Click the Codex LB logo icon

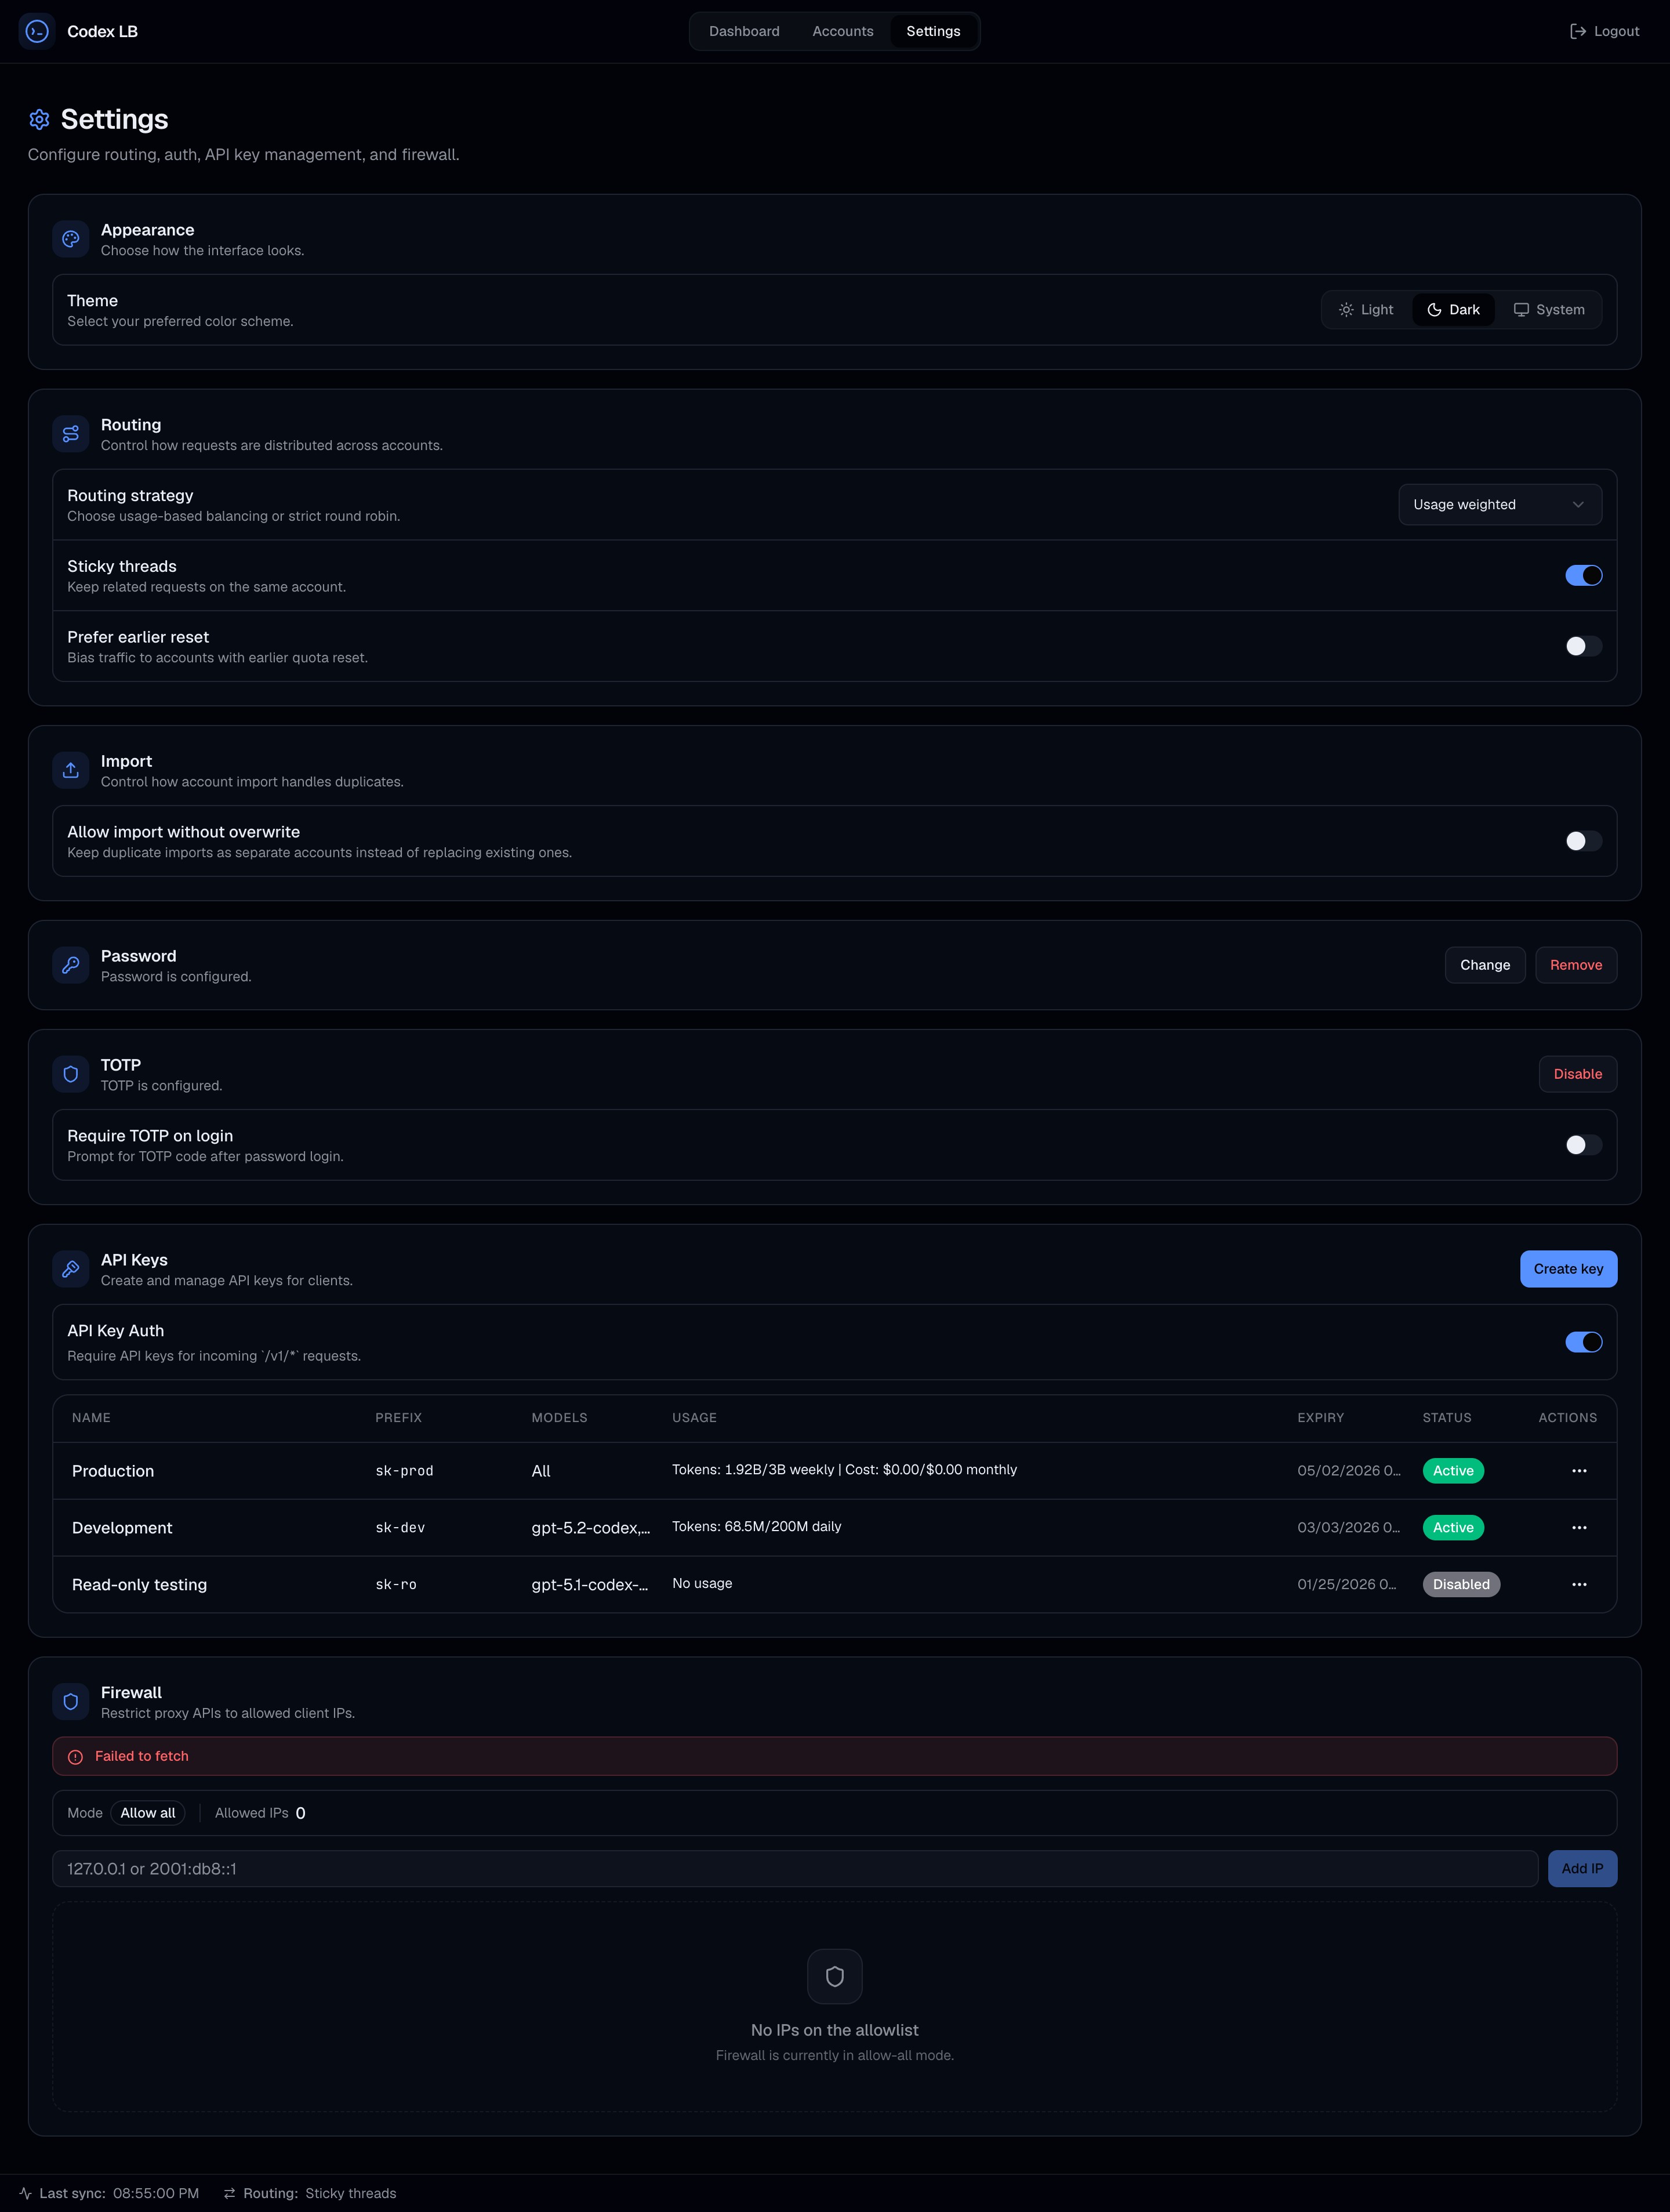tap(37, 31)
